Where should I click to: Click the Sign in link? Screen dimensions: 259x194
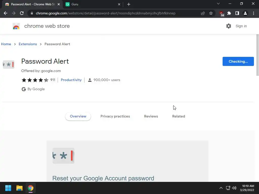click(x=241, y=26)
